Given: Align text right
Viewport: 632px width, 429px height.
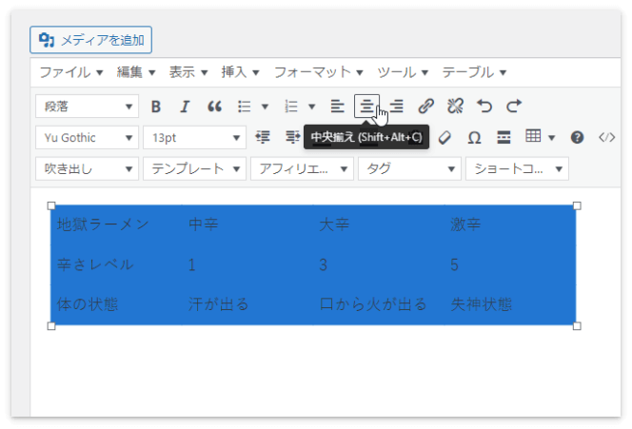Looking at the screenshot, I should pyautogui.click(x=396, y=107).
